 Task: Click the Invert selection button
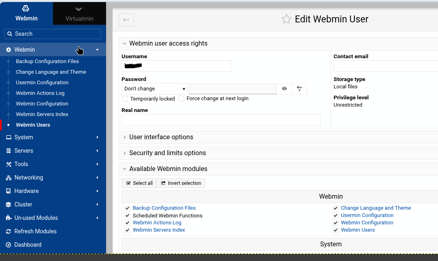181,183
